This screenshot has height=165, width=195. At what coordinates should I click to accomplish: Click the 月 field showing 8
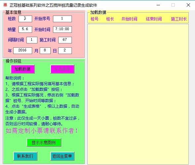[45, 50]
